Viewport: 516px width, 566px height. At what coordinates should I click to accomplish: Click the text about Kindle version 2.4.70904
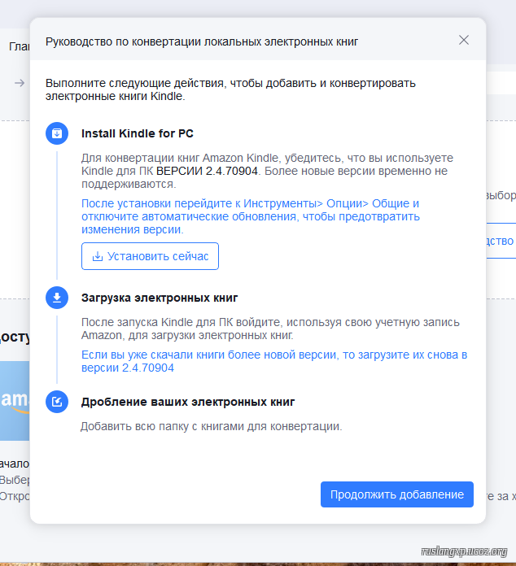267,171
